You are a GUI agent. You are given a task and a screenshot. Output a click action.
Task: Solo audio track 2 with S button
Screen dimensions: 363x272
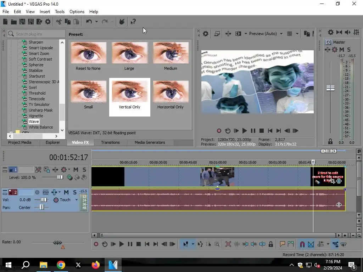point(75,192)
